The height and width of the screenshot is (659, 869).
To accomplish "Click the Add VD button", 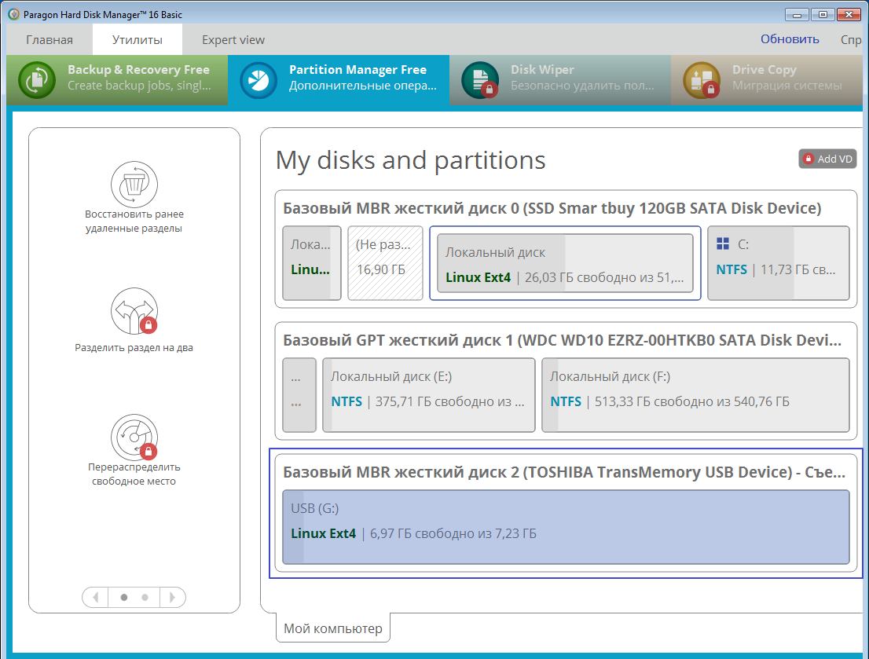I will 827,159.
